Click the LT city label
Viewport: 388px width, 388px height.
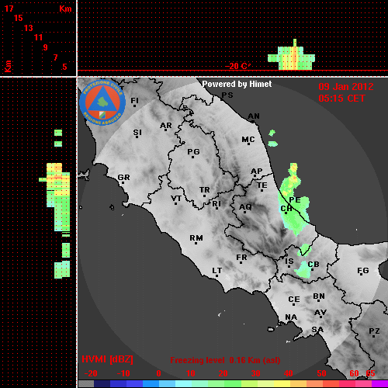point(217,271)
